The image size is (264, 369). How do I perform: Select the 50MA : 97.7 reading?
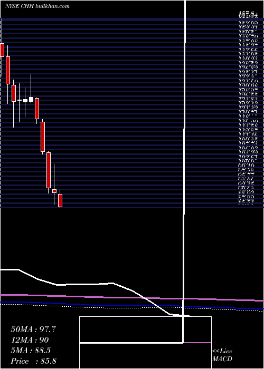pos(33,329)
